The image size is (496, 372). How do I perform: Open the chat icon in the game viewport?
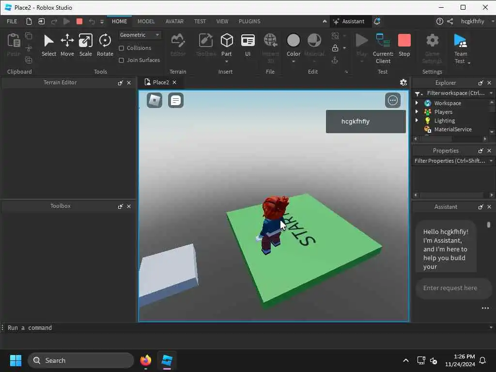pos(175,100)
